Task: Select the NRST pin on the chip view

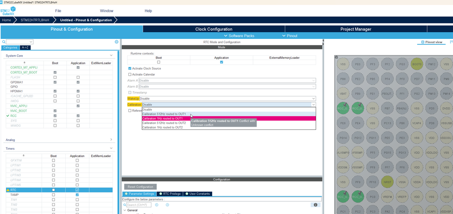Action: click(x=387, y=182)
